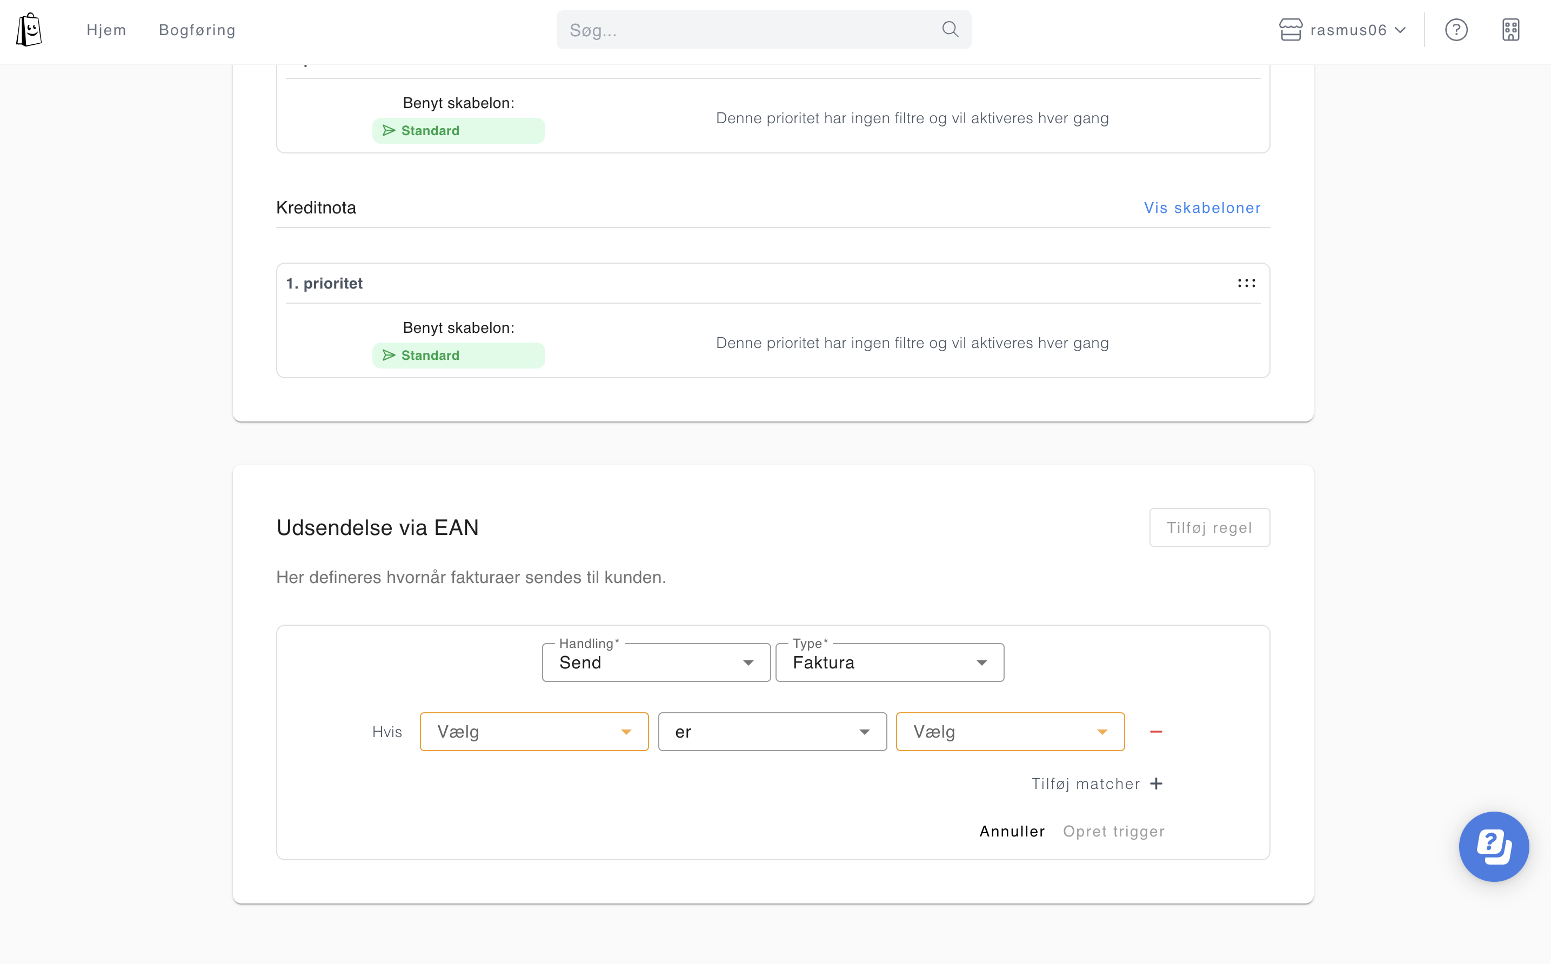Click send icon in upper Standard badge

389,131
